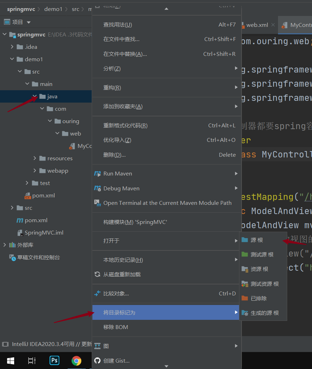The width and height of the screenshot is (312, 369).
Task: Click the Maven pom.xml icon at project root
Action: coord(20,220)
